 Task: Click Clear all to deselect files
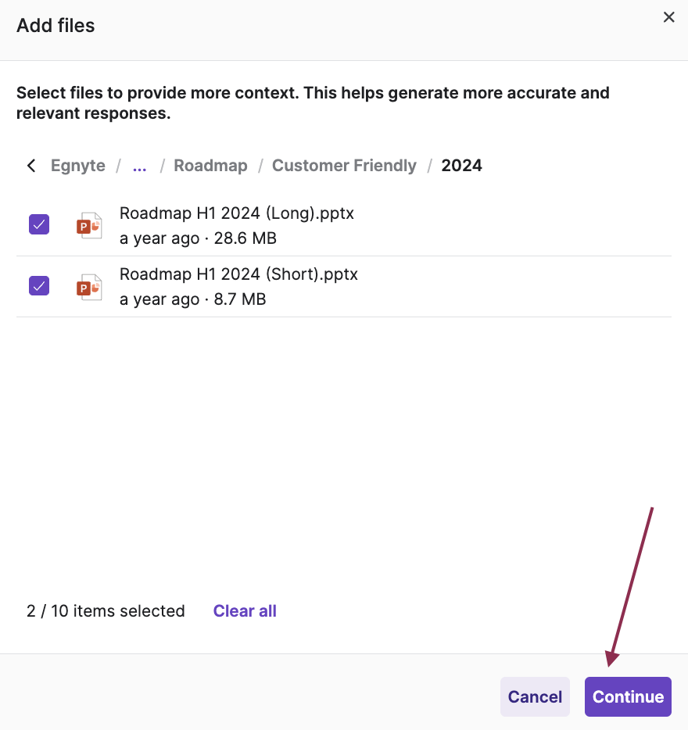coord(245,610)
